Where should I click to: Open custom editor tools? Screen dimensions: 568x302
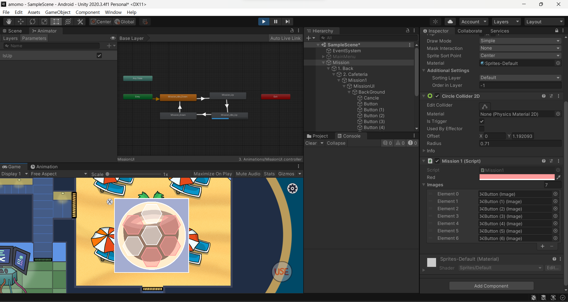pyautogui.click(x=80, y=22)
